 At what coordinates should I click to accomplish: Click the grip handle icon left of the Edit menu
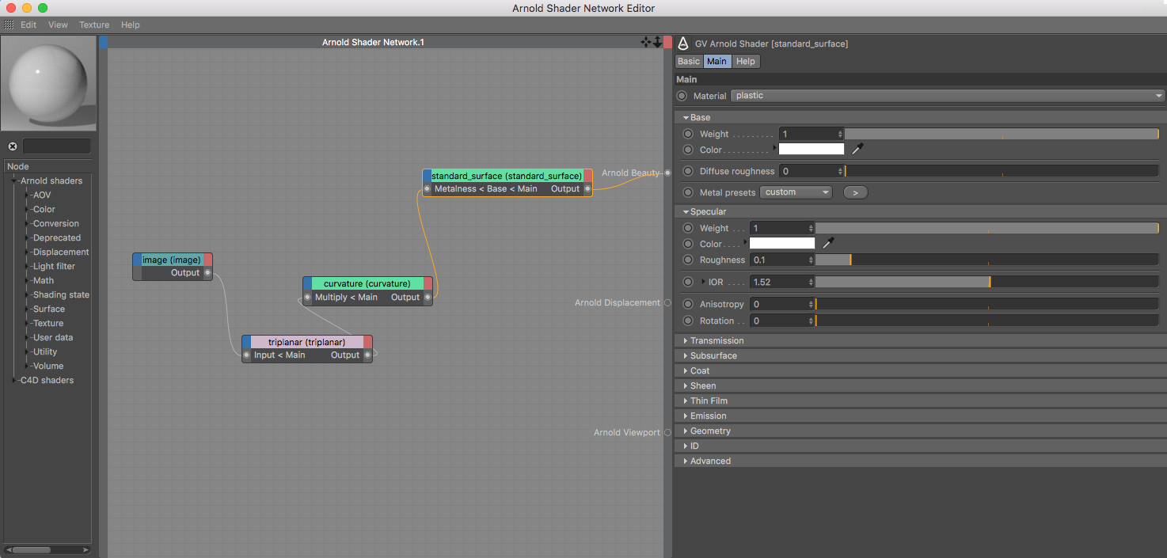point(9,25)
